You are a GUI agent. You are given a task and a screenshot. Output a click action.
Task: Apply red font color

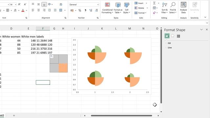[x=23, y=10]
